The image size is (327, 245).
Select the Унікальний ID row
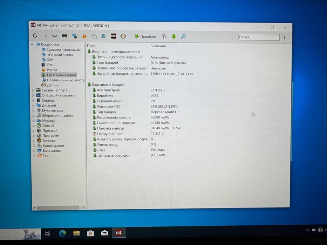135,106
